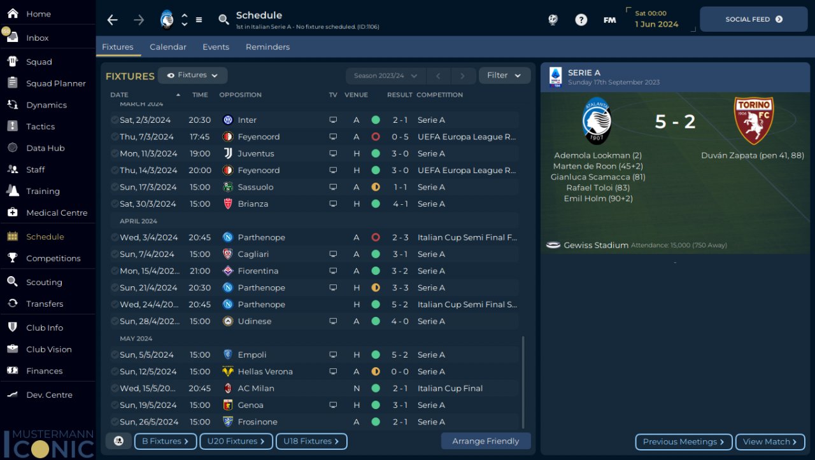Switch to the Reminders tab
Screen dimensions: 815x460
click(x=267, y=47)
